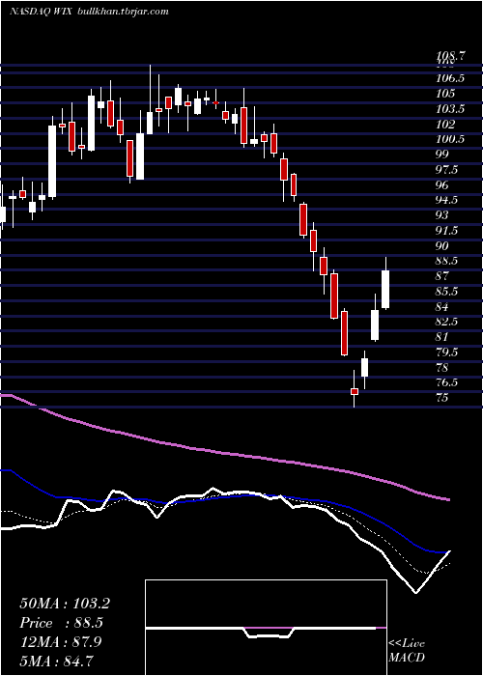Click the 82.5 price axis label
Screen dimensions: 483x676
pyautogui.click(x=448, y=322)
